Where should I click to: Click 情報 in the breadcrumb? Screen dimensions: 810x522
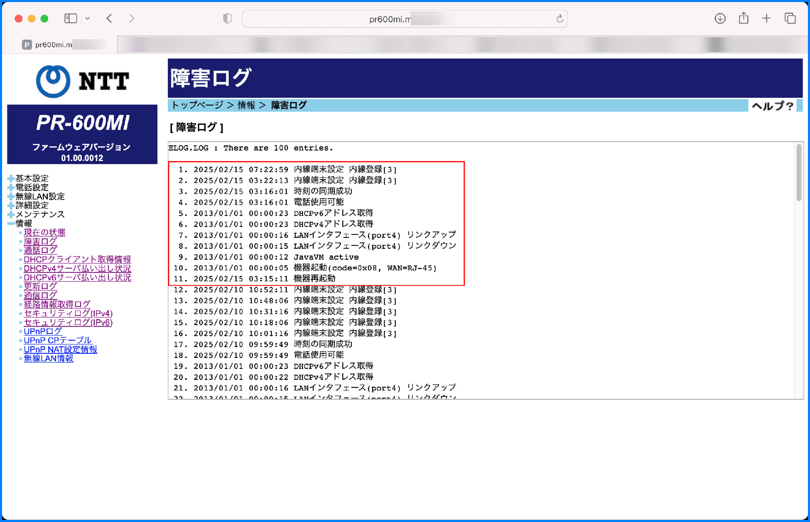click(246, 105)
